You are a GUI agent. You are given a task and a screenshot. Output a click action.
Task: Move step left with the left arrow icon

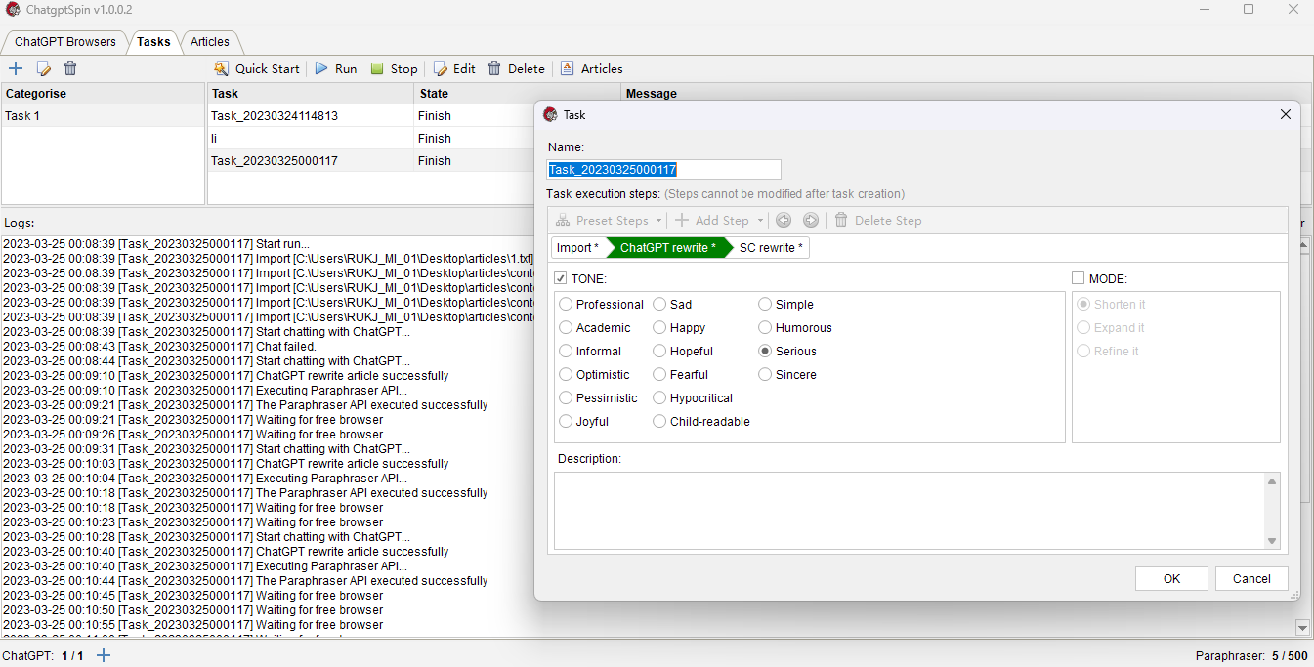[x=784, y=221]
